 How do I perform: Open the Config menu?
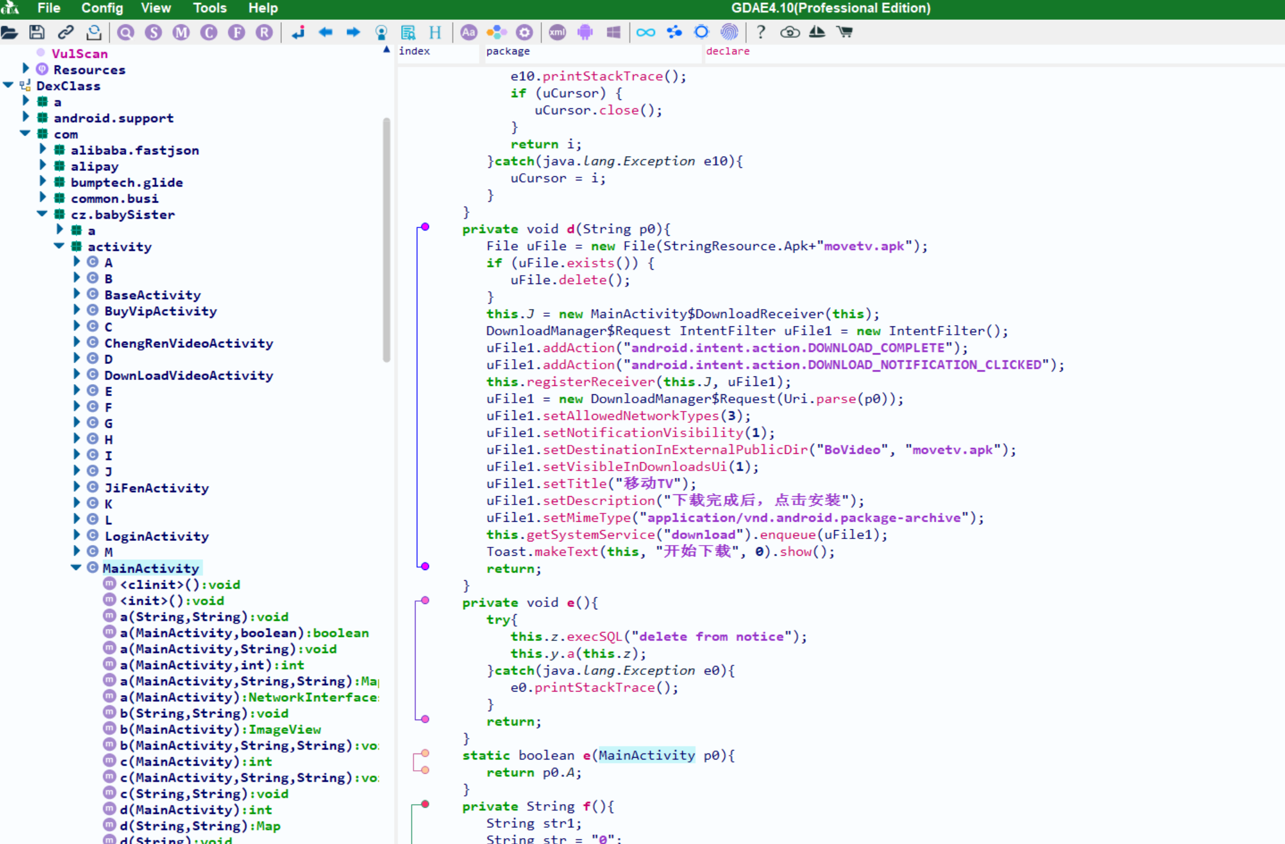pyautogui.click(x=102, y=8)
